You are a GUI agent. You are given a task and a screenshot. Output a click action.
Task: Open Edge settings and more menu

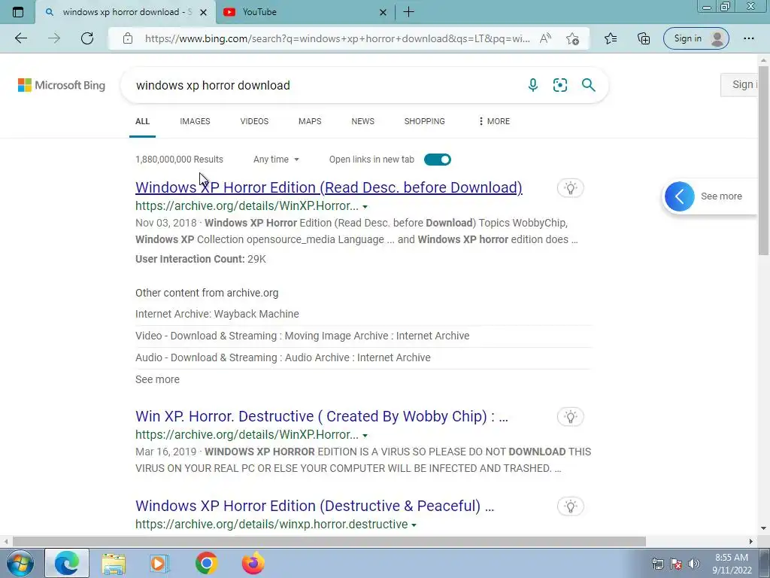pyautogui.click(x=748, y=38)
